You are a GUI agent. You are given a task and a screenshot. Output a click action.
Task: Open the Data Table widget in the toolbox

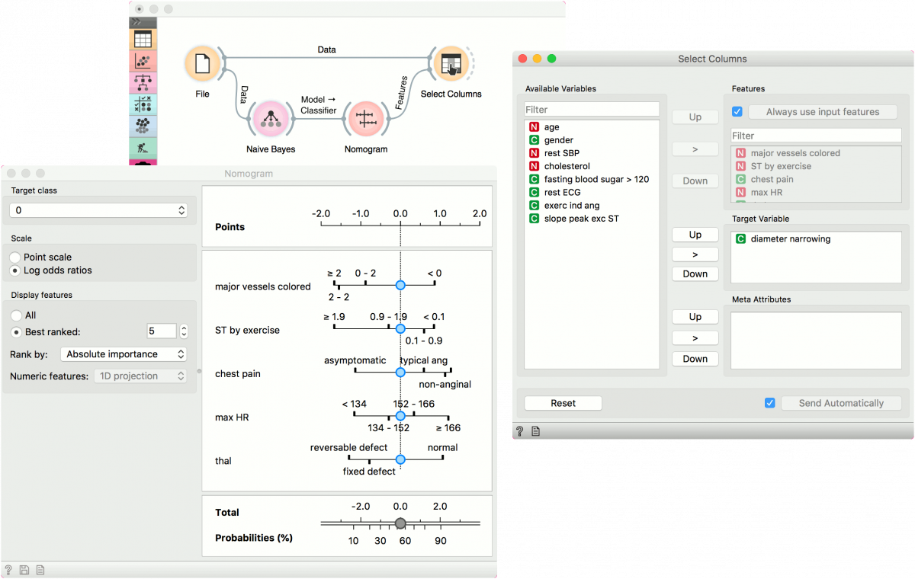(143, 38)
